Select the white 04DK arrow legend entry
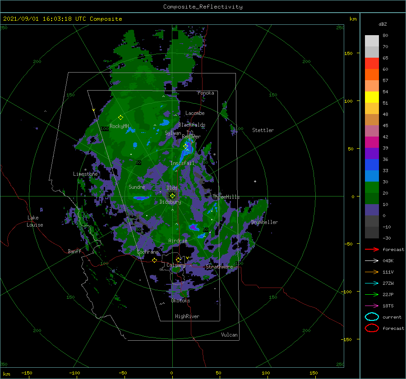The image size is (406, 379). coord(372,261)
